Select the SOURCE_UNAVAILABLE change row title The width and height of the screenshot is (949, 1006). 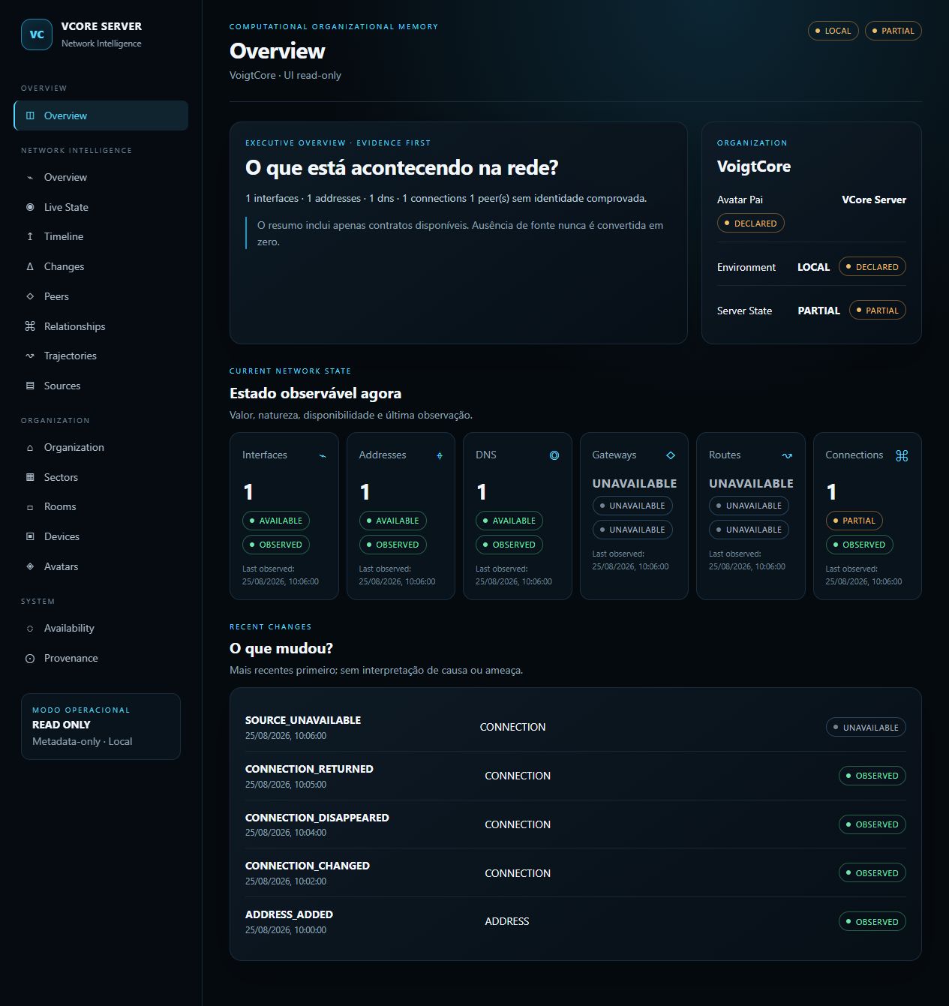click(303, 720)
